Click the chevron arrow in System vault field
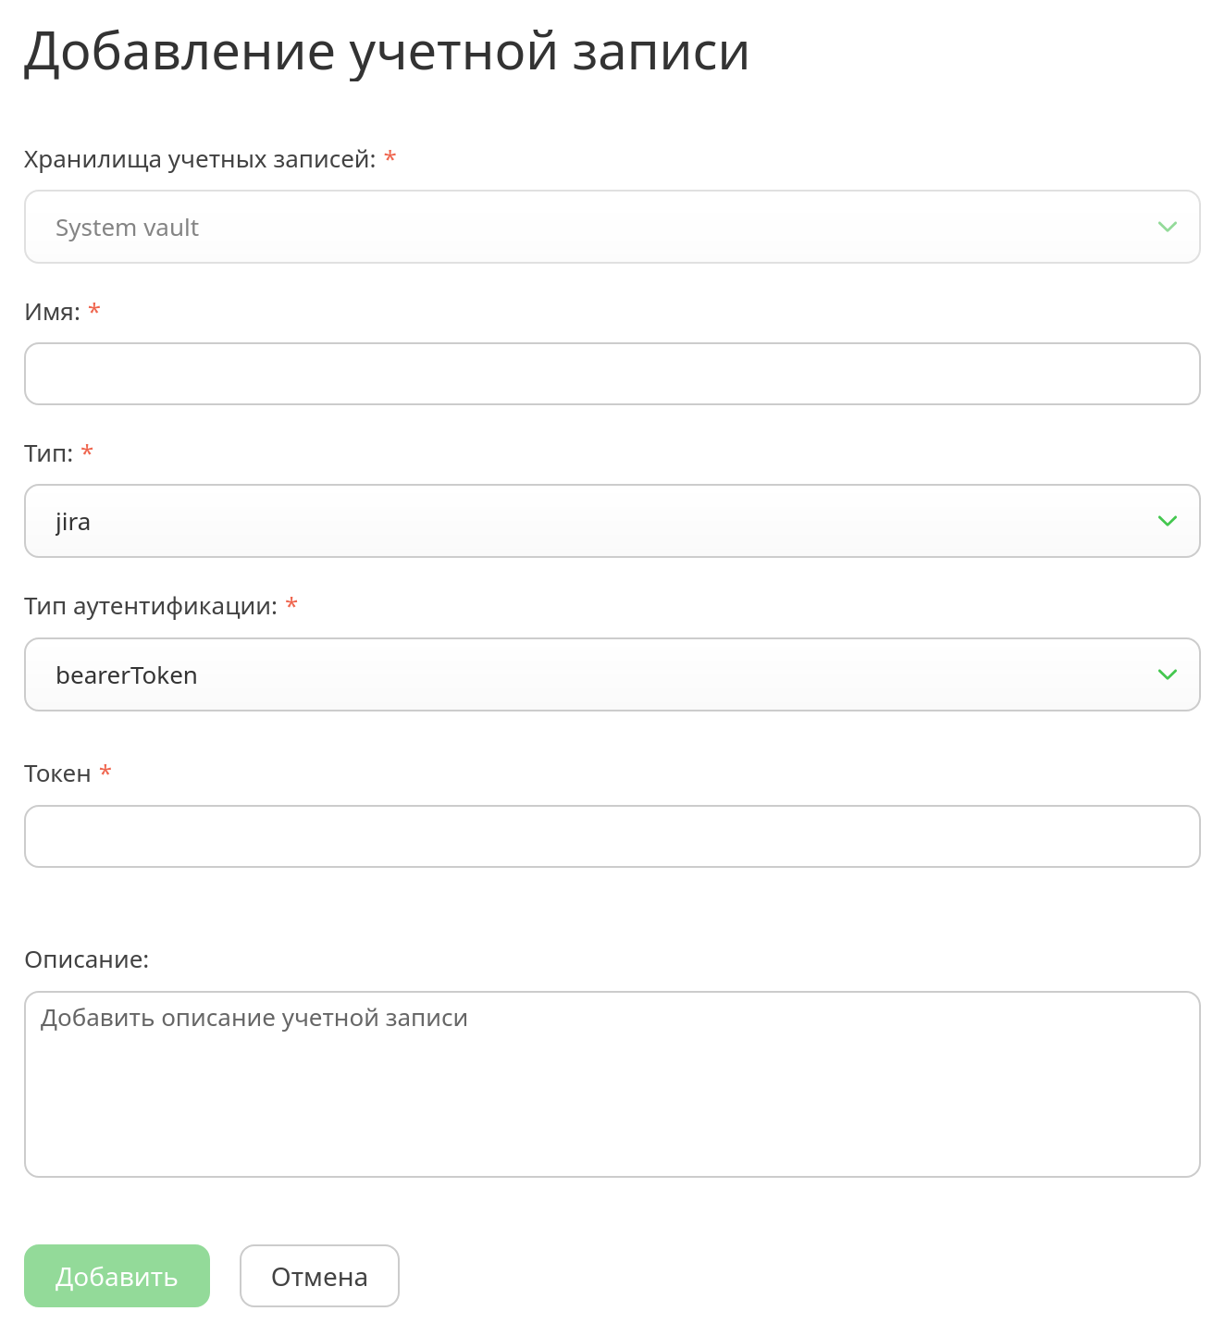The height and width of the screenshot is (1336, 1225). [x=1167, y=227]
